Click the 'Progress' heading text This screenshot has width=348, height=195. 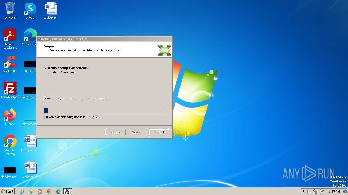(49, 46)
